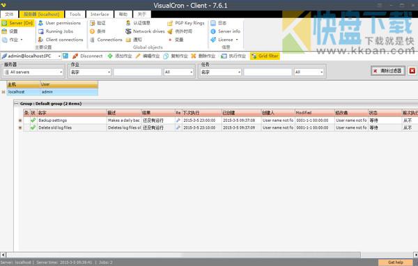The width and height of the screenshot is (418, 266).
Task: Select the Backup settings job name
Action: click(x=53, y=120)
